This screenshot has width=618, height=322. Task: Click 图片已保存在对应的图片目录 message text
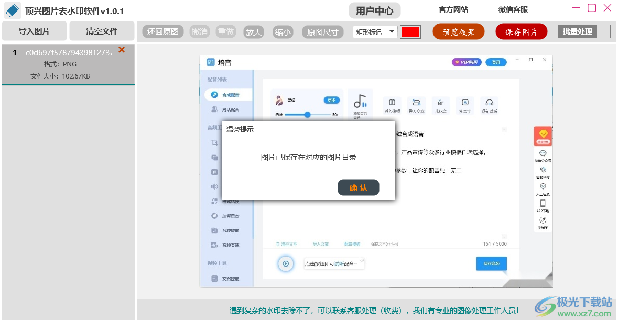309,157
